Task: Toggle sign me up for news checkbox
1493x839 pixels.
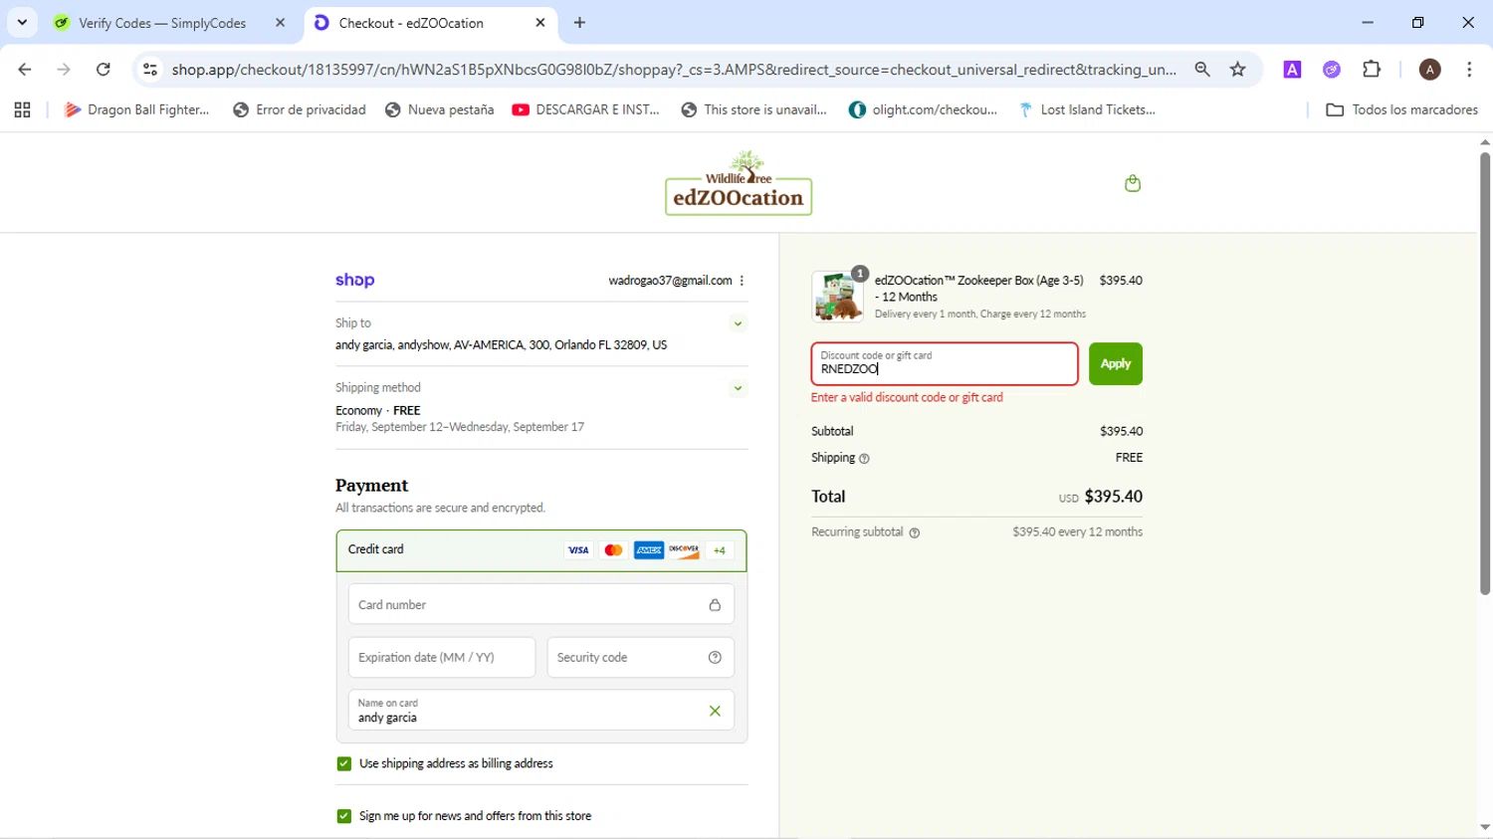Action: pos(344,816)
